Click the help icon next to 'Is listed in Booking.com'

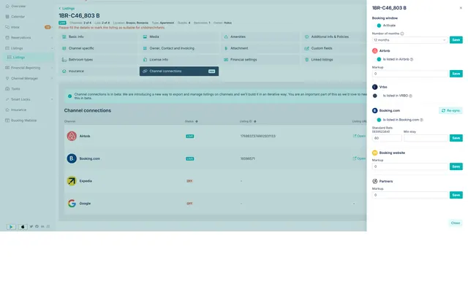point(421,120)
